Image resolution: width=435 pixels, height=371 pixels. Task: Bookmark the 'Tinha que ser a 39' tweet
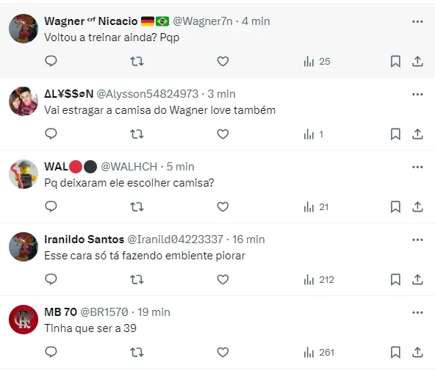pyautogui.click(x=395, y=353)
